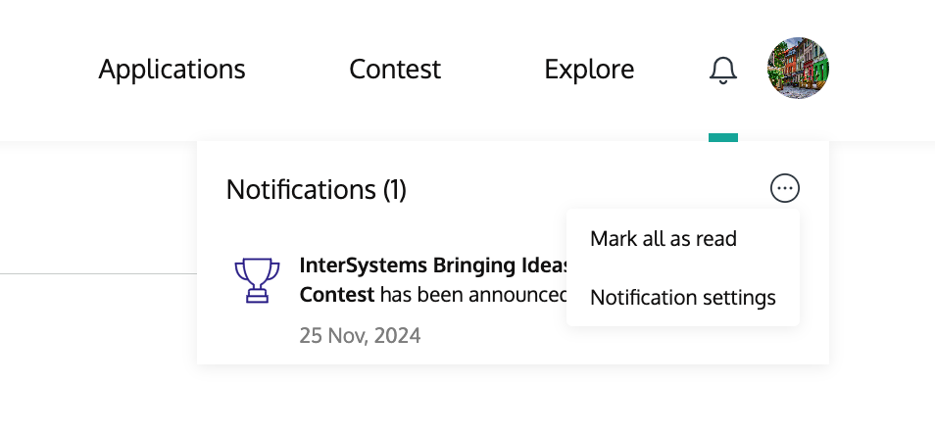This screenshot has width=935, height=433.
Task: Select Mark all as read
Action: tap(664, 239)
